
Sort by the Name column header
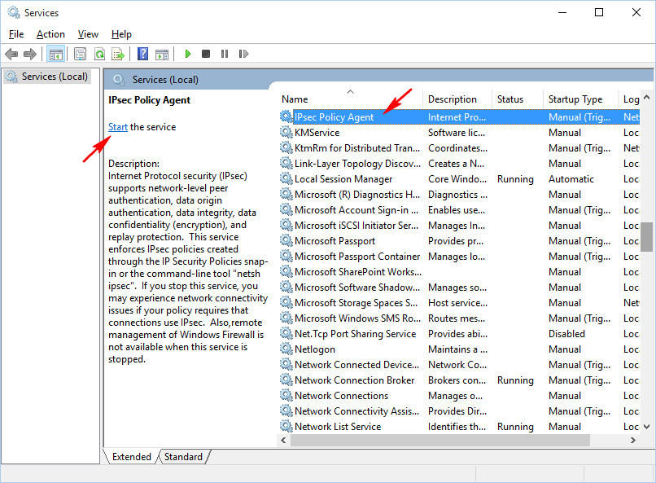pos(295,99)
